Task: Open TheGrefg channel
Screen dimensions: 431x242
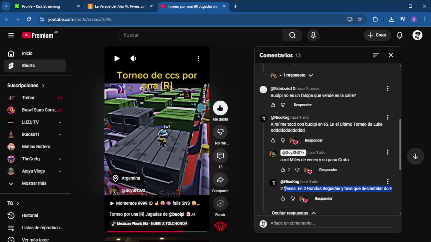Action: coord(35,159)
